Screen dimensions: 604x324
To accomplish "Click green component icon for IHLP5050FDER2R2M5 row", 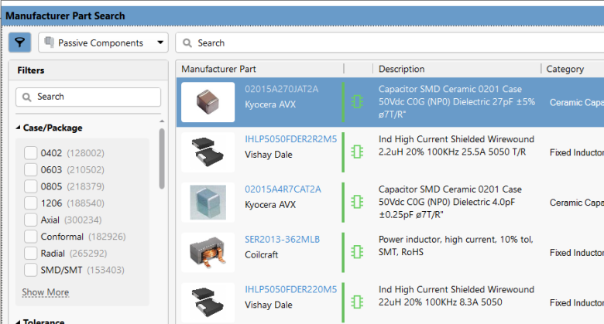I will (356, 152).
